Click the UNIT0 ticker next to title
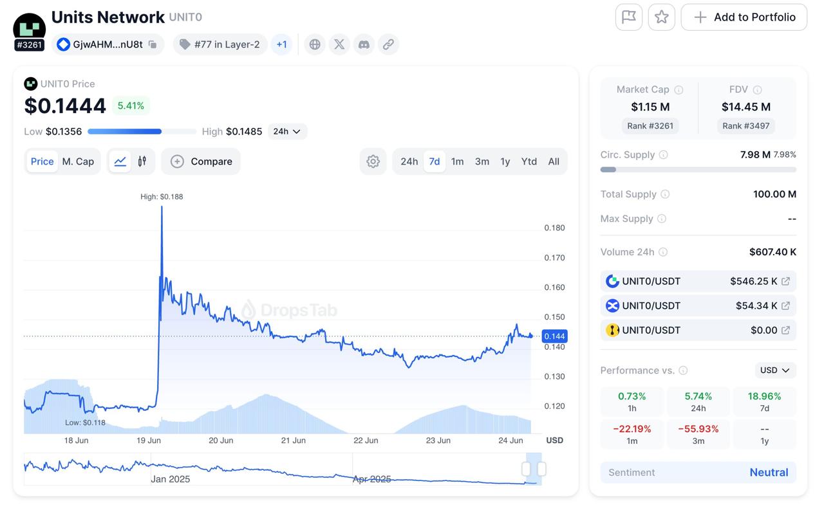824x510 pixels. (185, 17)
